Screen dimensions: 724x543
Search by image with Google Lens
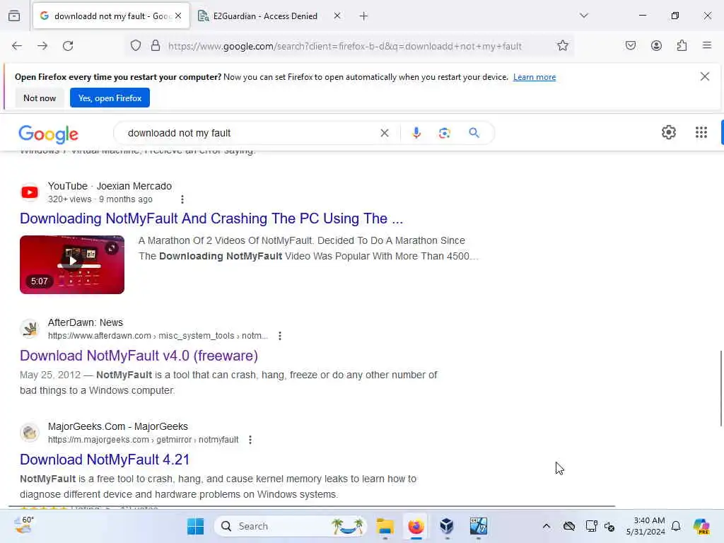click(444, 133)
